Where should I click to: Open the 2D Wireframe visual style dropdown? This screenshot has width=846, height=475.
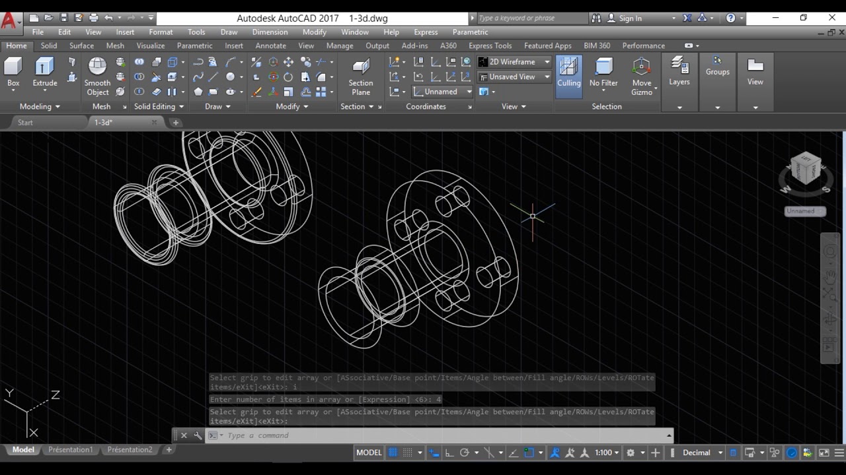pos(514,62)
